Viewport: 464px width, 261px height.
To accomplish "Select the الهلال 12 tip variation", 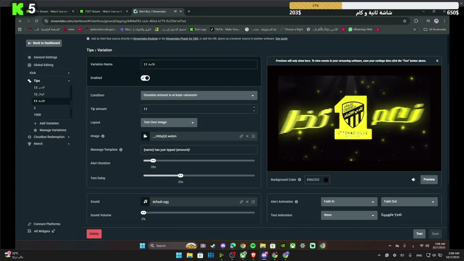I will (x=39, y=94).
